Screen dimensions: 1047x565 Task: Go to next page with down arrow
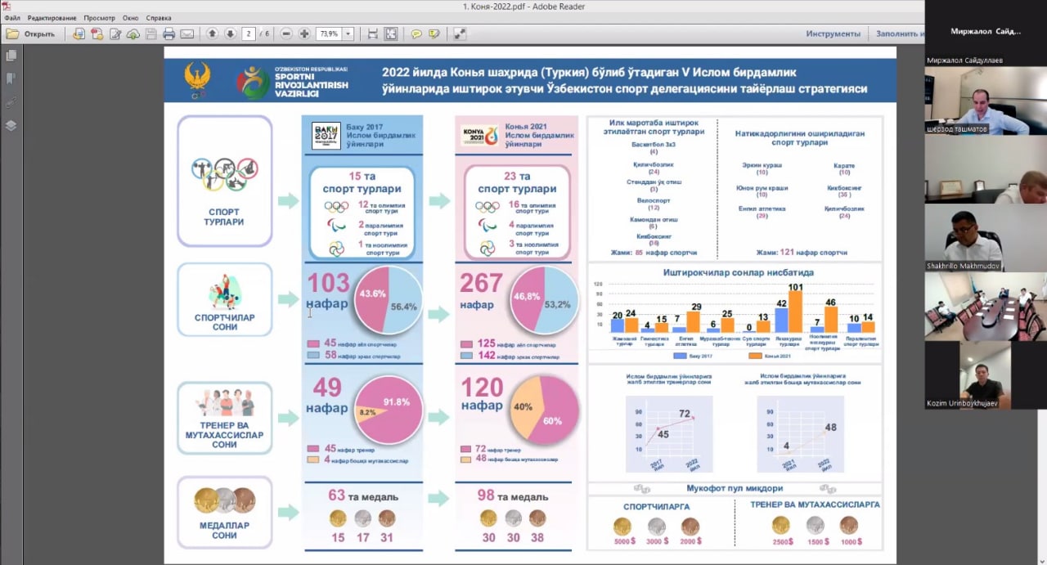click(x=230, y=34)
